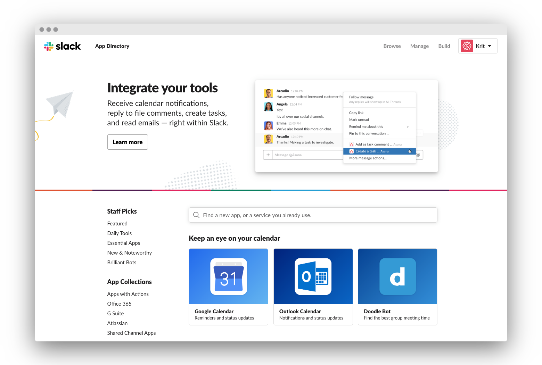This screenshot has width=542, height=365.
Task: Click Angela's avatar in the chat preview
Action: coord(269,107)
